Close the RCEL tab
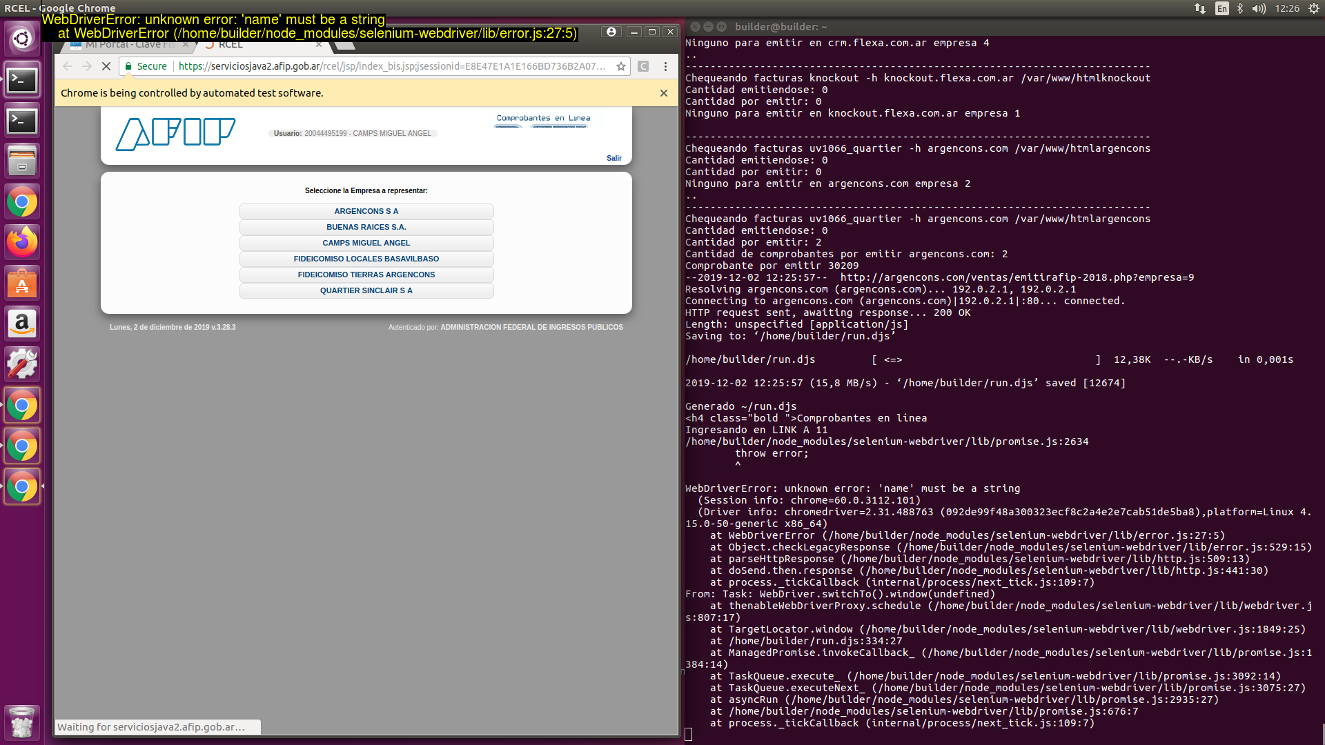 319,45
